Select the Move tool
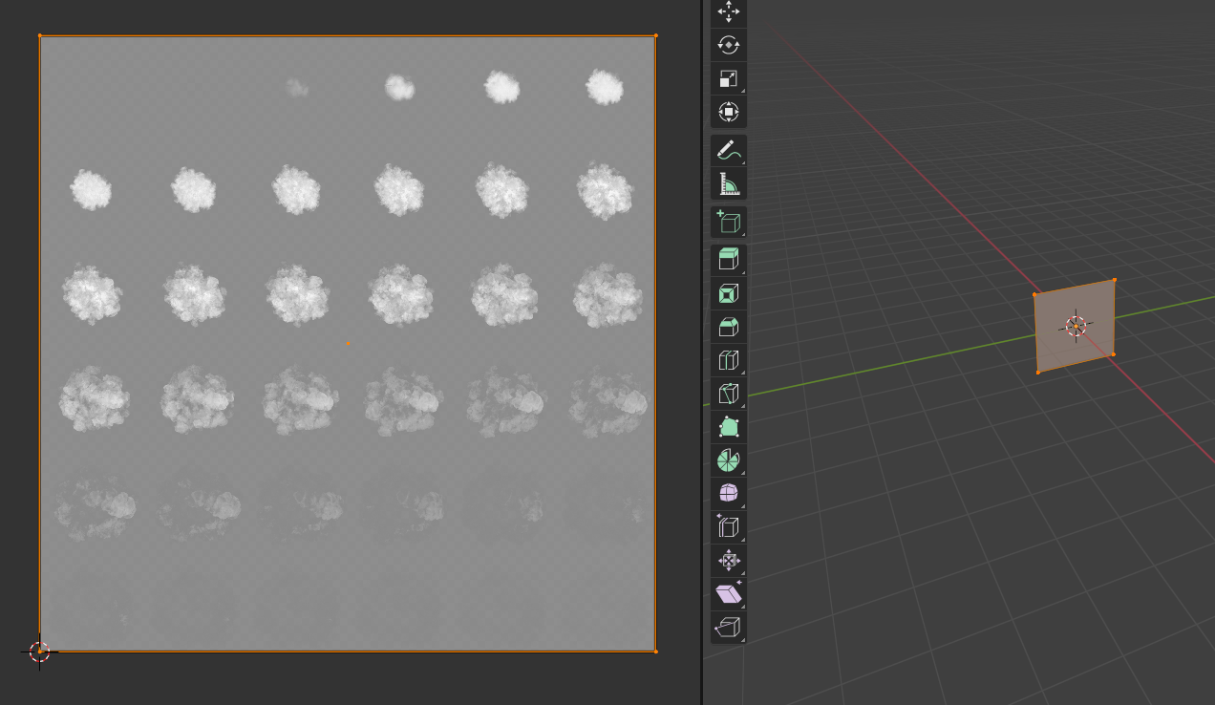This screenshot has width=1215, height=705. click(x=729, y=12)
